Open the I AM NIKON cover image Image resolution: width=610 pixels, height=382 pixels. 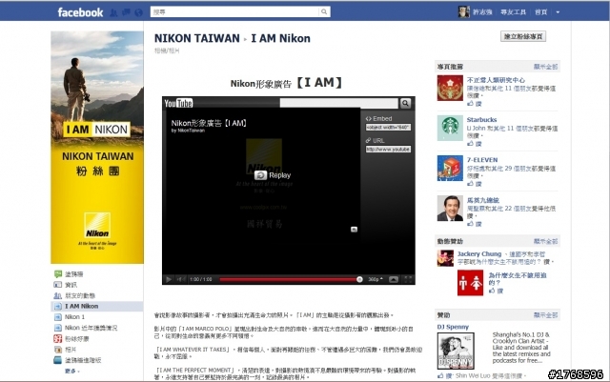[97, 147]
